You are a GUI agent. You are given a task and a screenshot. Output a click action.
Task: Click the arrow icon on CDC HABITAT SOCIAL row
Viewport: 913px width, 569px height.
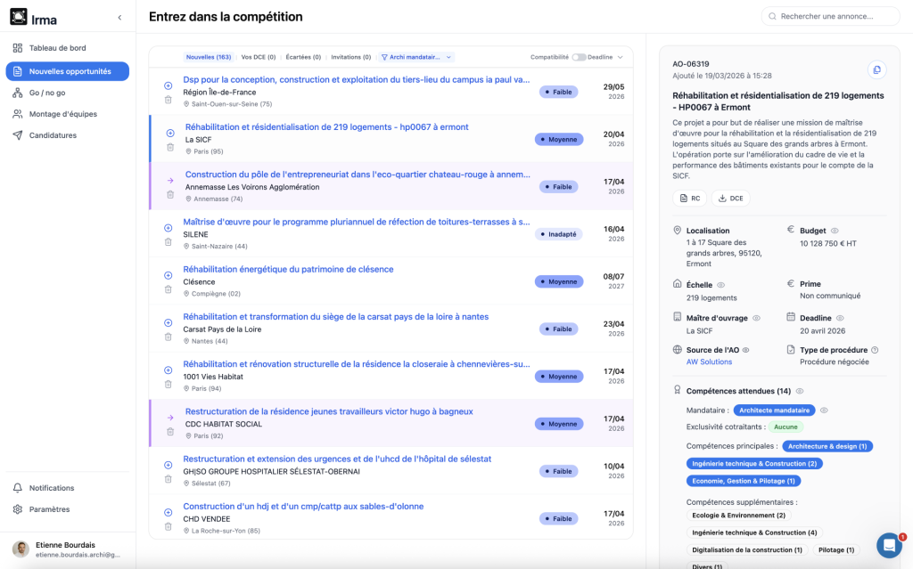coord(170,418)
